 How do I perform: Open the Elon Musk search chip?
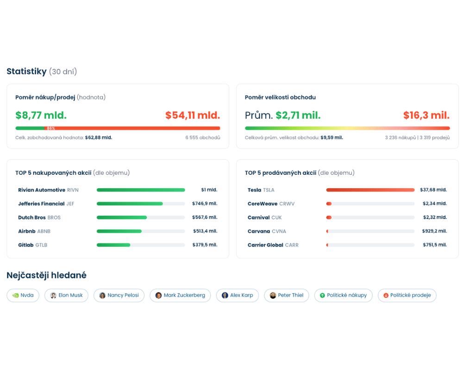[x=66, y=296]
